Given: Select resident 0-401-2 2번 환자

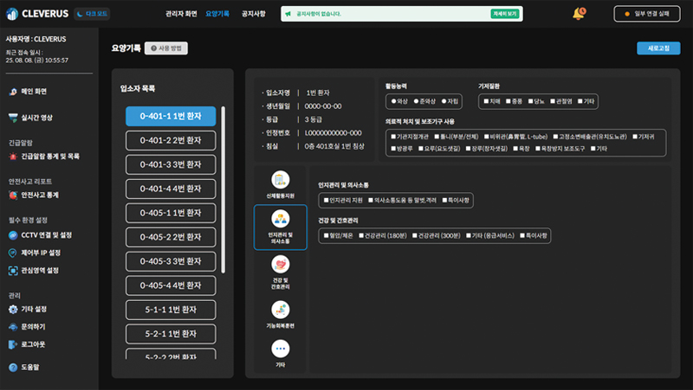Looking at the screenshot, I should click(x=171, y=140).
